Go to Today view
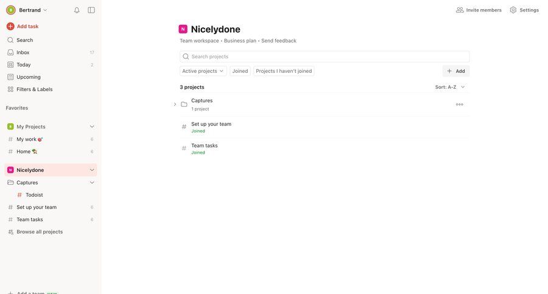Screen dimensions: 548x294 click(23, 65)
